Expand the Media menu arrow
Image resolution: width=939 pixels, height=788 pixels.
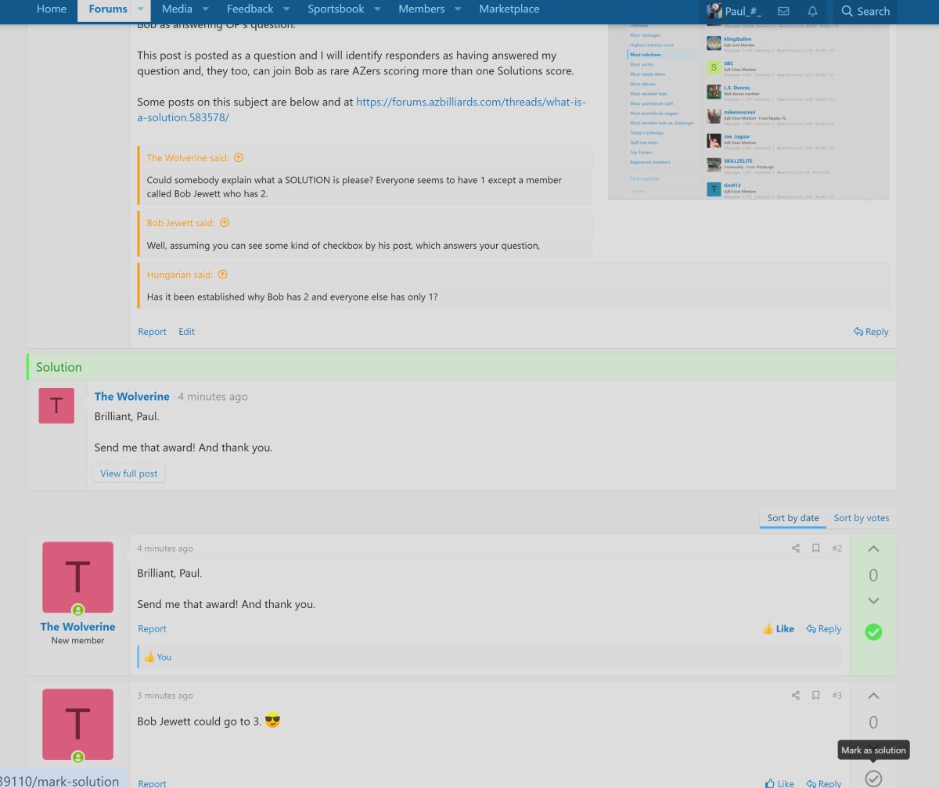pos(205,9)
